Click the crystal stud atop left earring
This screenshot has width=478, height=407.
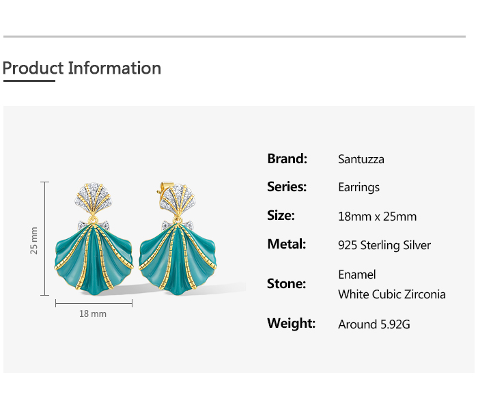coord(94,199)
